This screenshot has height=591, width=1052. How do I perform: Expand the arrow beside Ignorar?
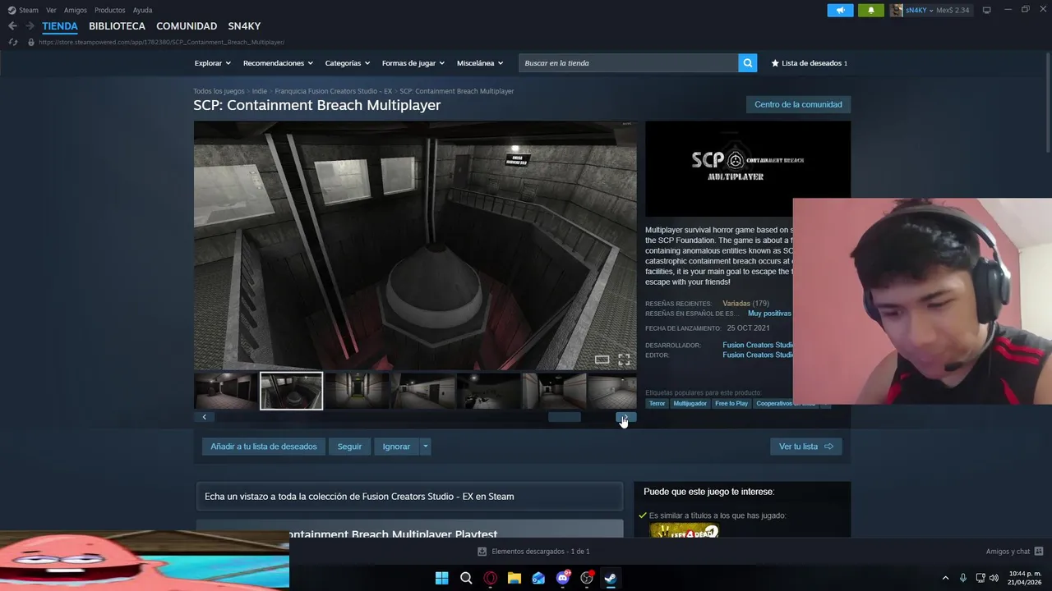425,447
